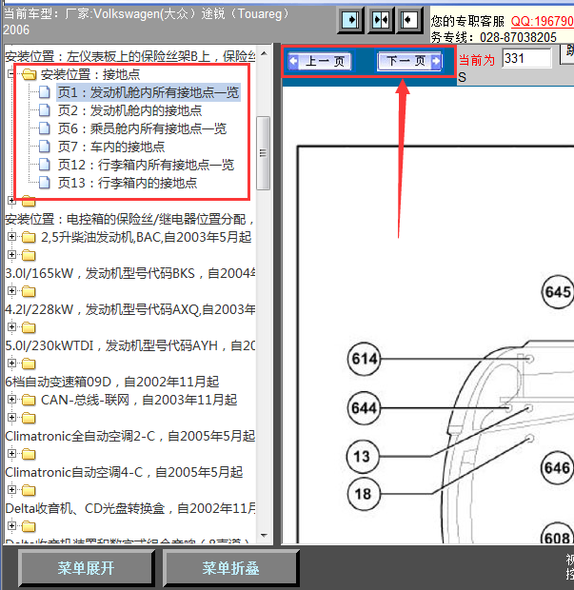Click ground point 18 in diagram
Screen dimensions: 574x590
click(364, 494)
